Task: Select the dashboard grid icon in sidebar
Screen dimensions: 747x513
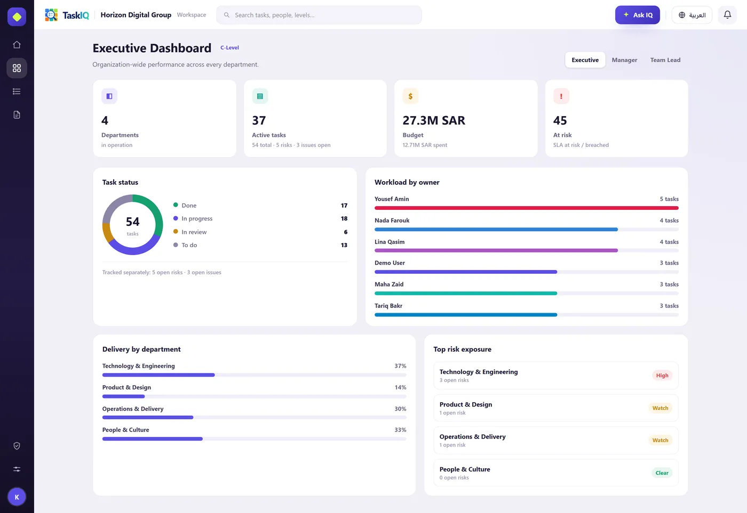Action: tap(17, 68)
